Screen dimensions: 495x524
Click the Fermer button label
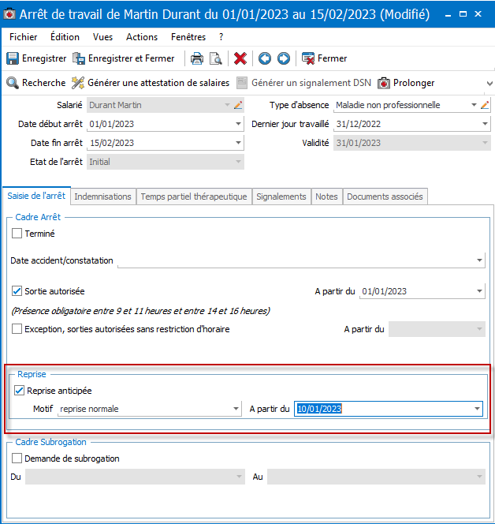pyautogui.click(x=332, y=58)
